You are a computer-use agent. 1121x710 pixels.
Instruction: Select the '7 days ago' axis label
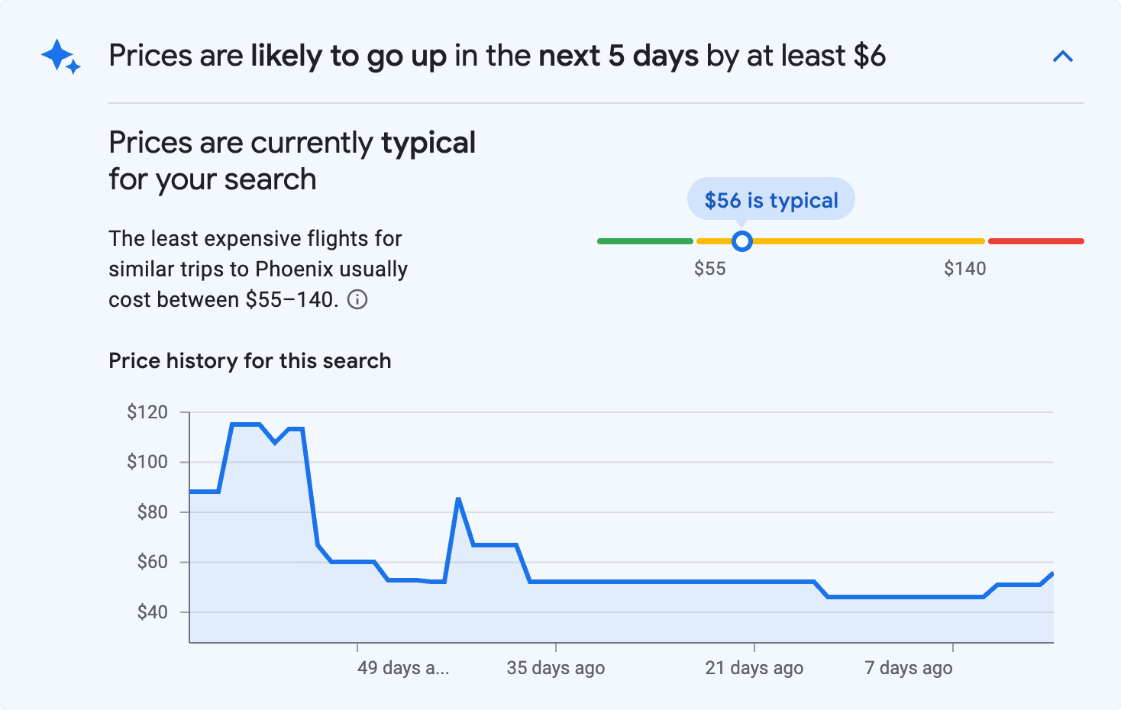click(908, 667)
